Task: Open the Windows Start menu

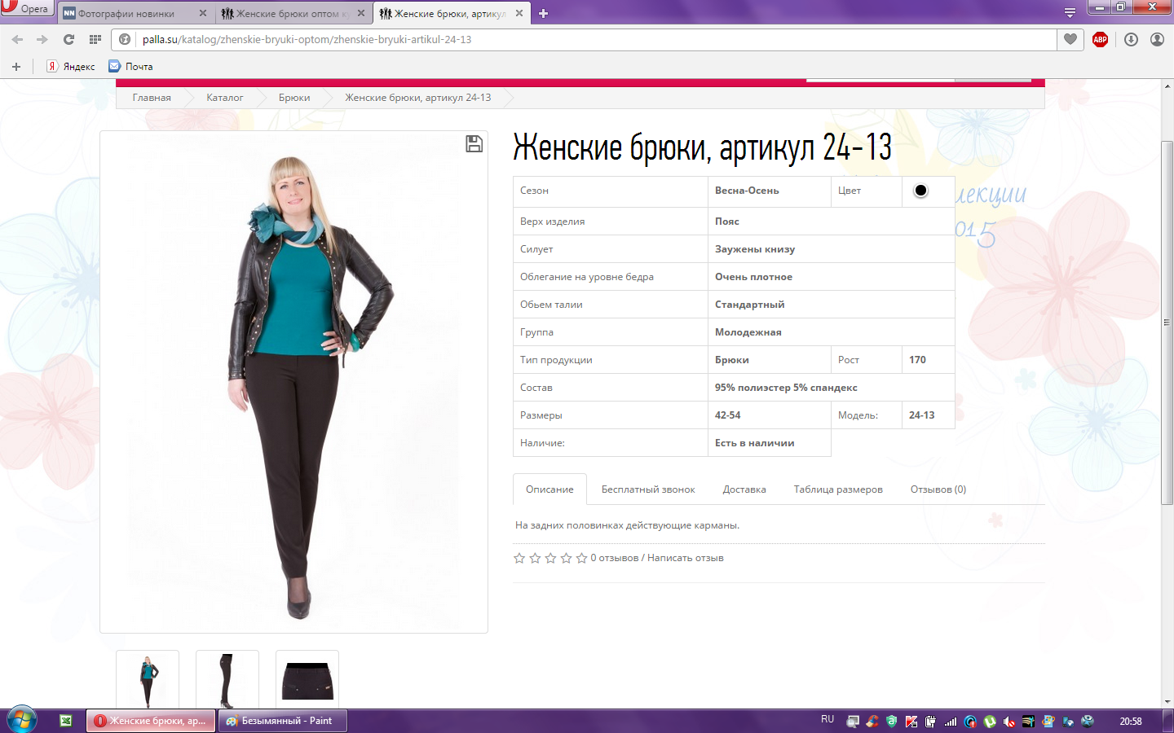Action: click(x=21, y=720)
